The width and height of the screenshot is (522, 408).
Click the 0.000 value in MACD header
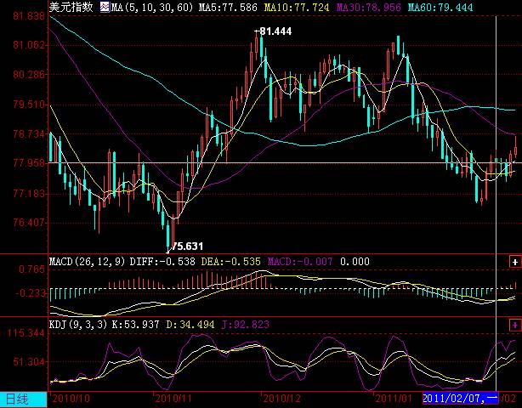click(355, 262)
